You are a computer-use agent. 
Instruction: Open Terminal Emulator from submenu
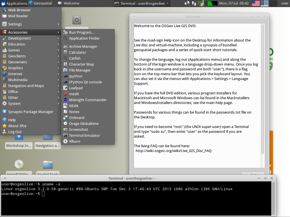(x=88, y=135)
